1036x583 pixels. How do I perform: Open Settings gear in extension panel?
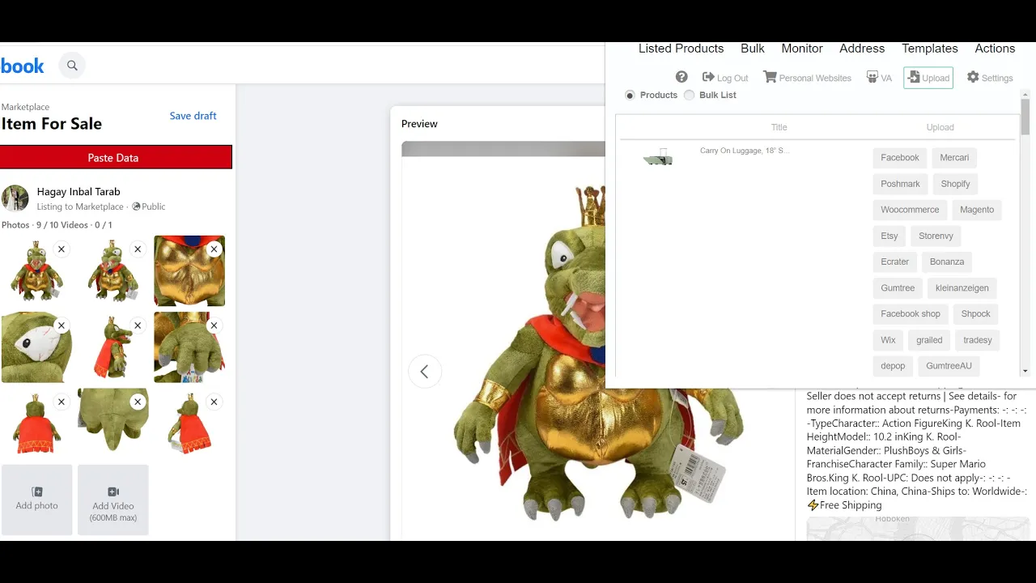pos(990,78)
